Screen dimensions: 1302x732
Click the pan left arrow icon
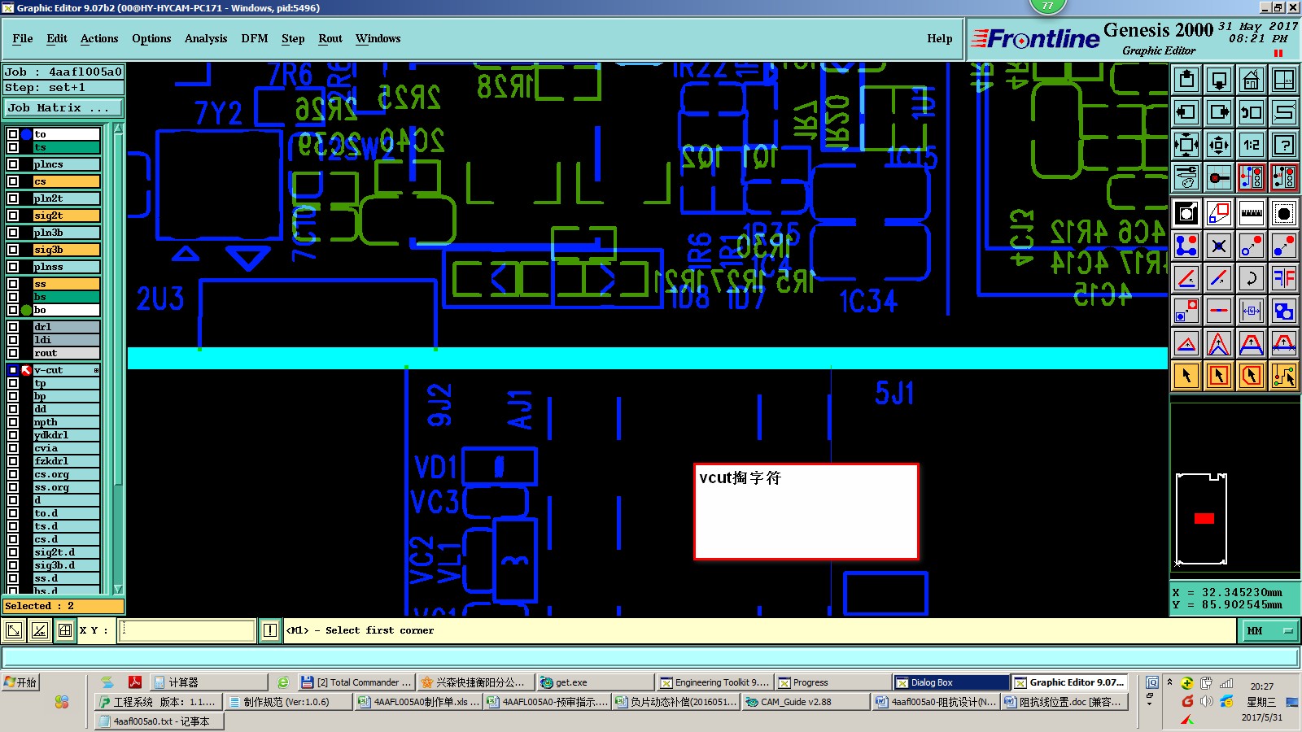pos(1186,112)
